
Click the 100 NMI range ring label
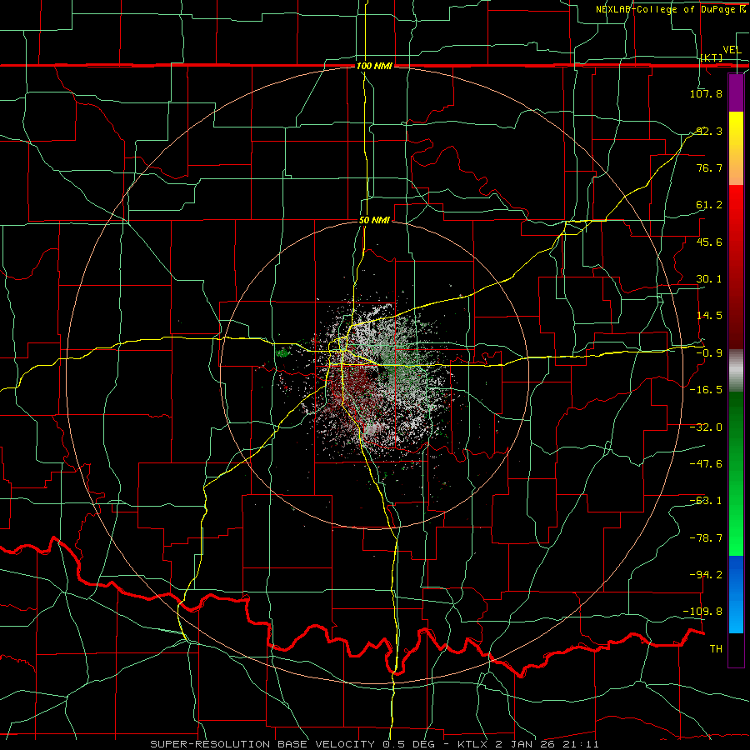374,66
